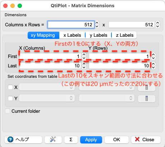165x147 pixels.
Task: Click the X coordinates table selector icon button
Action: (x=147, y=87)
